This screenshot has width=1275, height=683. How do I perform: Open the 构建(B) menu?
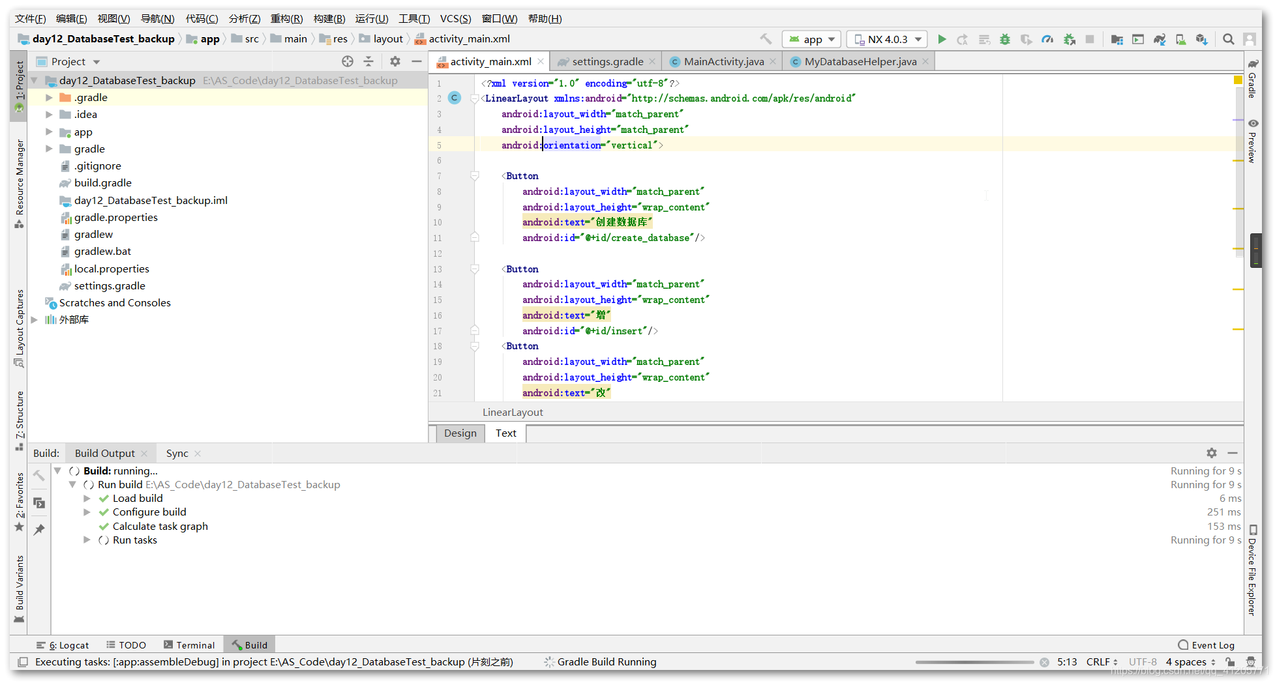click(x=329, y=18)
